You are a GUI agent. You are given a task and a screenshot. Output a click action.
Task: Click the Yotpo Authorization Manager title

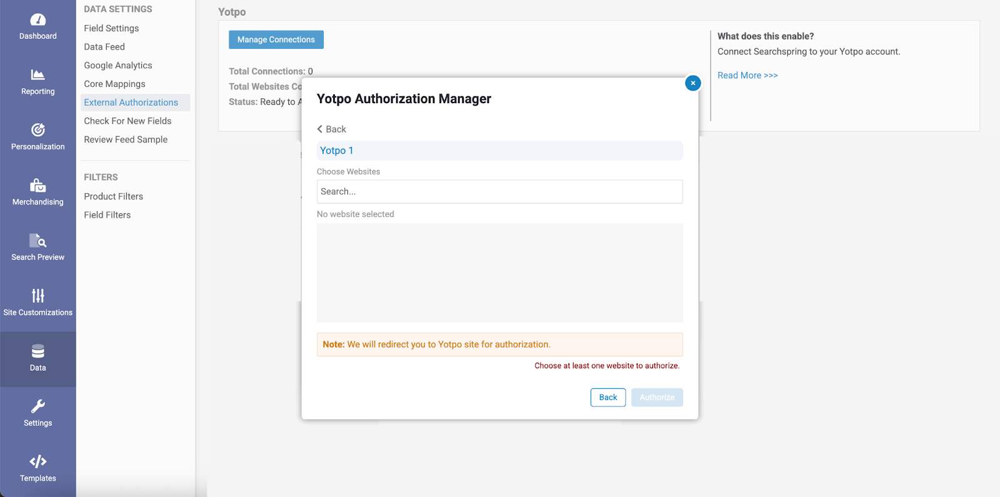pyautogui.click(x=404, y=99)
